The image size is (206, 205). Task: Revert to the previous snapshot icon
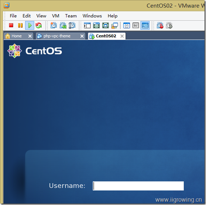(63, 25)
